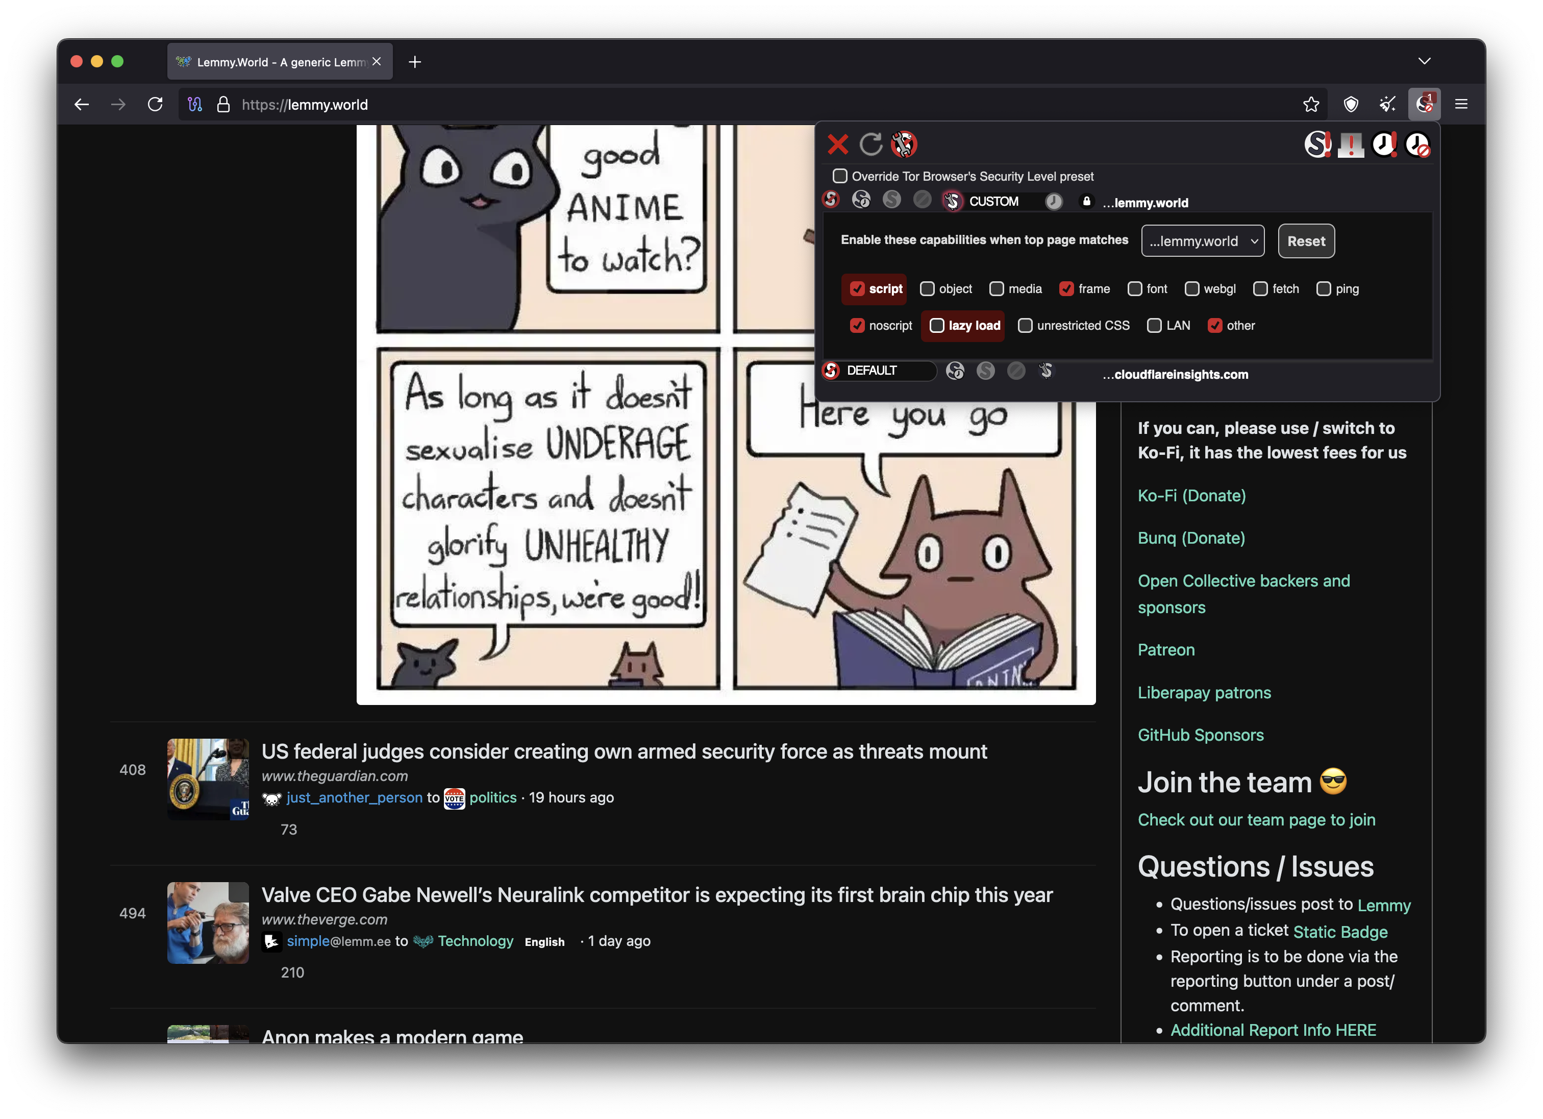1543x1119 pixels.
Task: Uncheck the noscript capability
Action: (x=857, y=325)
